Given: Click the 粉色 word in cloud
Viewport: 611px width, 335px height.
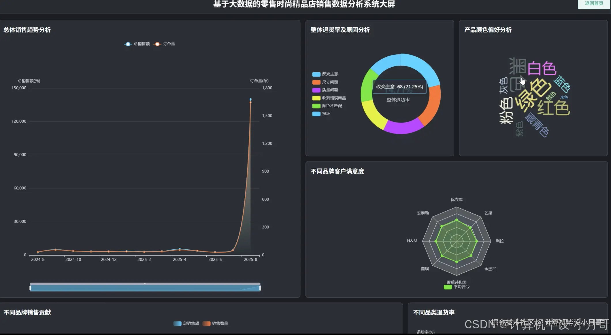Looking at the screenshot, I should coord(506,111).
